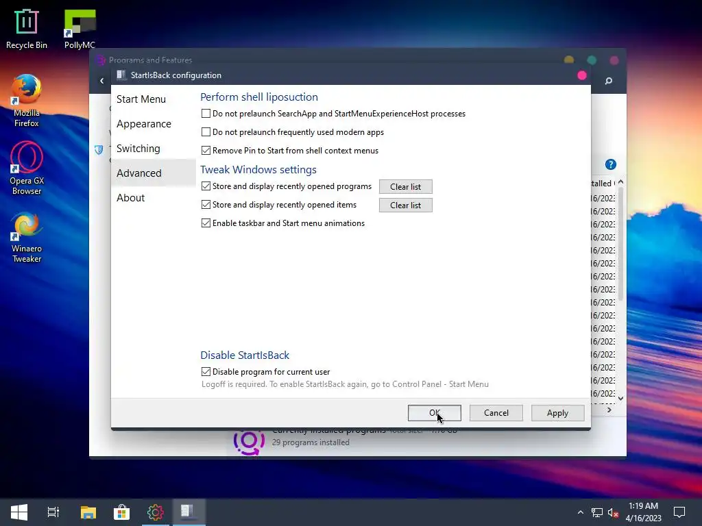Open the Recycle Bin desktop icon
Viewport: 702px width, 526px height.
(x=27, y=29)
